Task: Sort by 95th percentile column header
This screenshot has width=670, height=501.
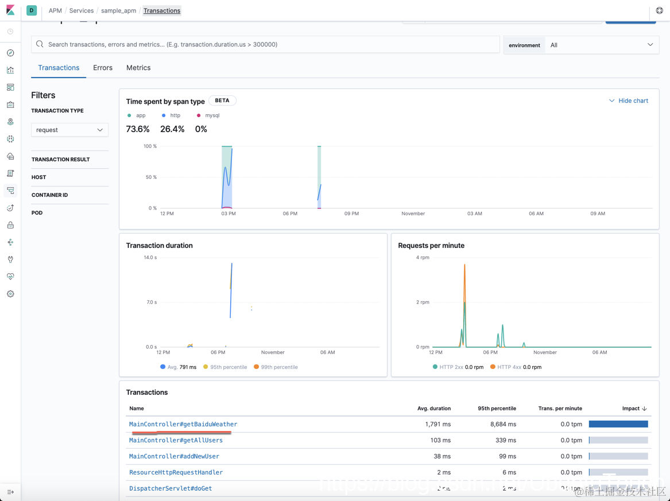Action: coord(497,408)
